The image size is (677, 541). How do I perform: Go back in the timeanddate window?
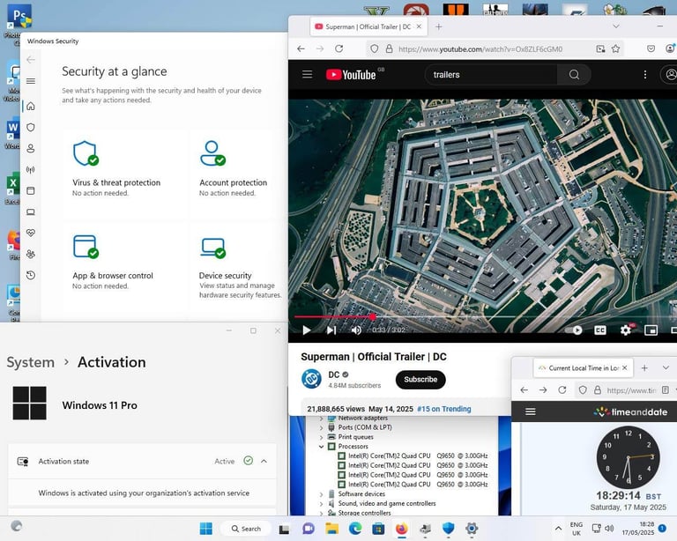pos(524,390)
